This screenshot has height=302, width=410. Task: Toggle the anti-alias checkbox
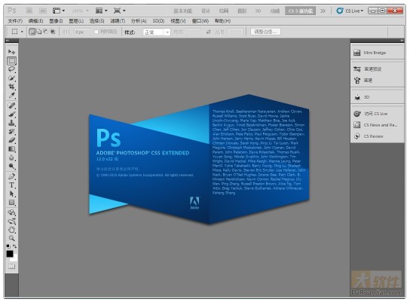pos(96,32)
